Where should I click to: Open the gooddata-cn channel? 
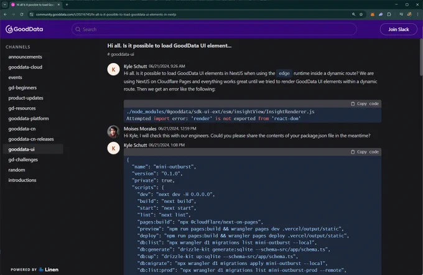click(x=22, y=129)
